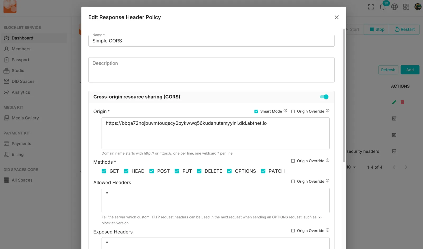Click the Smart Mode help icon

(285, 111)
